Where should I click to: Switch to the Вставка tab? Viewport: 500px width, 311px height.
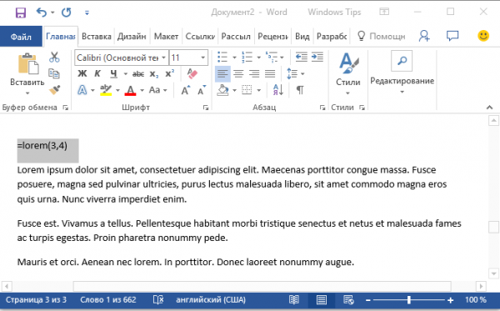click(x=97, y=37)
